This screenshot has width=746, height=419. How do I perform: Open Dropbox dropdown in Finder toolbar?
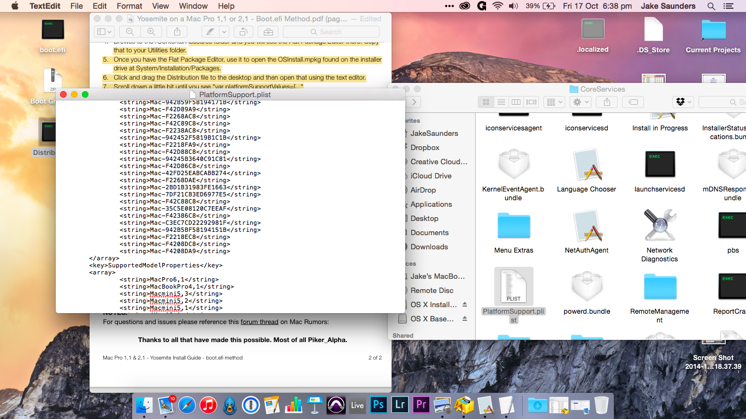[x=683, y=102]
